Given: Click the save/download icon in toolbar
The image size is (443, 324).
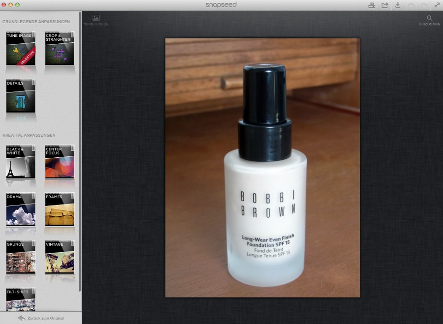Looking at the screenshot, I should (x=398, y=5).
